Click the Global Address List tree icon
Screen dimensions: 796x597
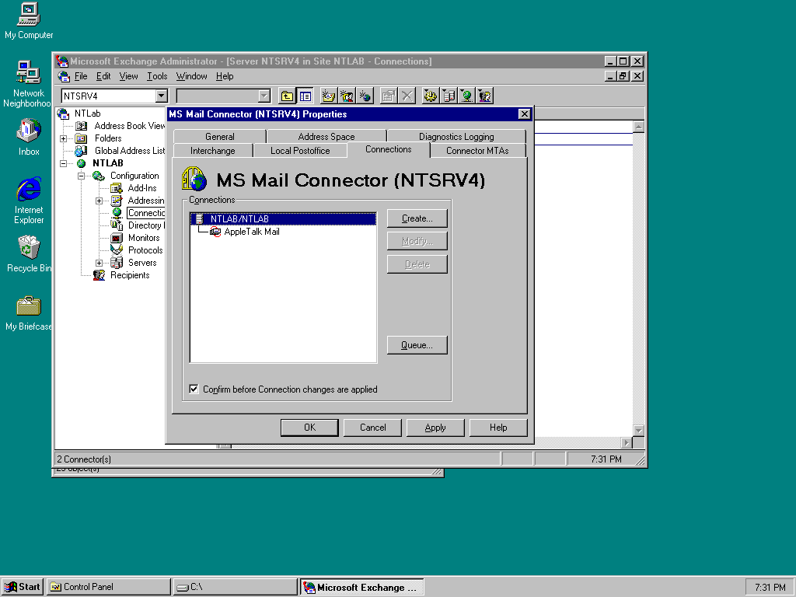click(81, 151)
